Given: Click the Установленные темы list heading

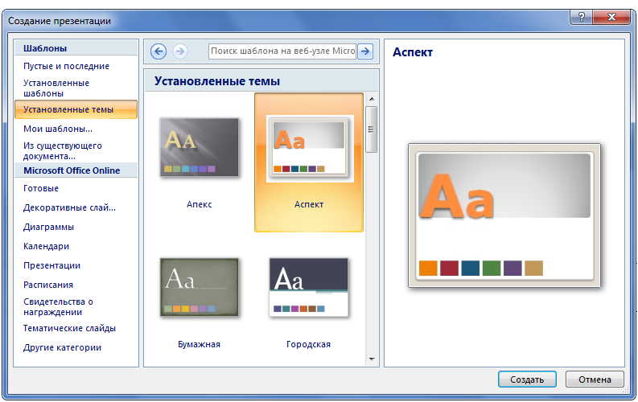Looking at the screenshot, I should [217, 81].
